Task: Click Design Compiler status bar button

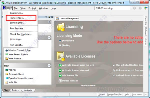Action: pos(114,94)
